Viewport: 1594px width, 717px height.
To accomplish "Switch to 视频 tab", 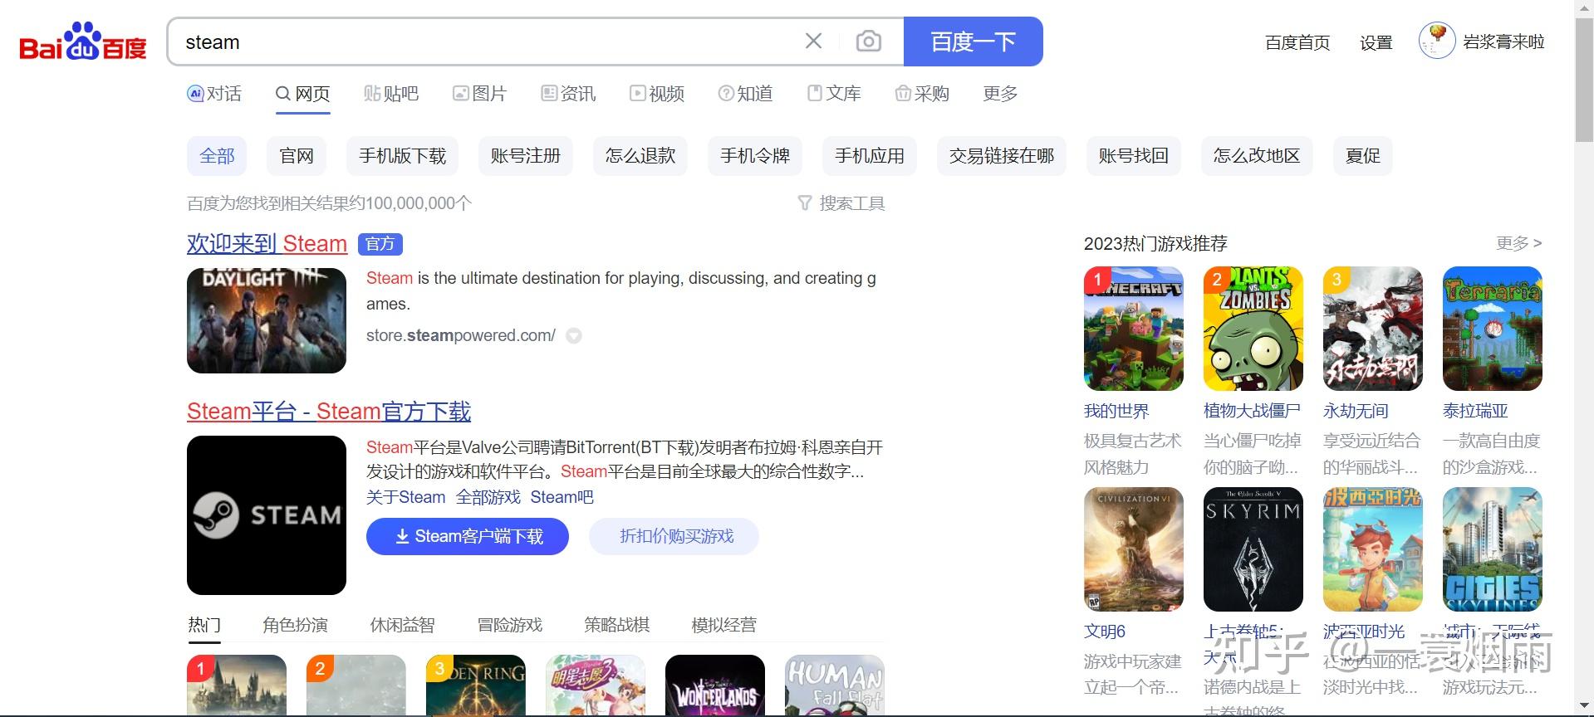I will pos(657,94).
